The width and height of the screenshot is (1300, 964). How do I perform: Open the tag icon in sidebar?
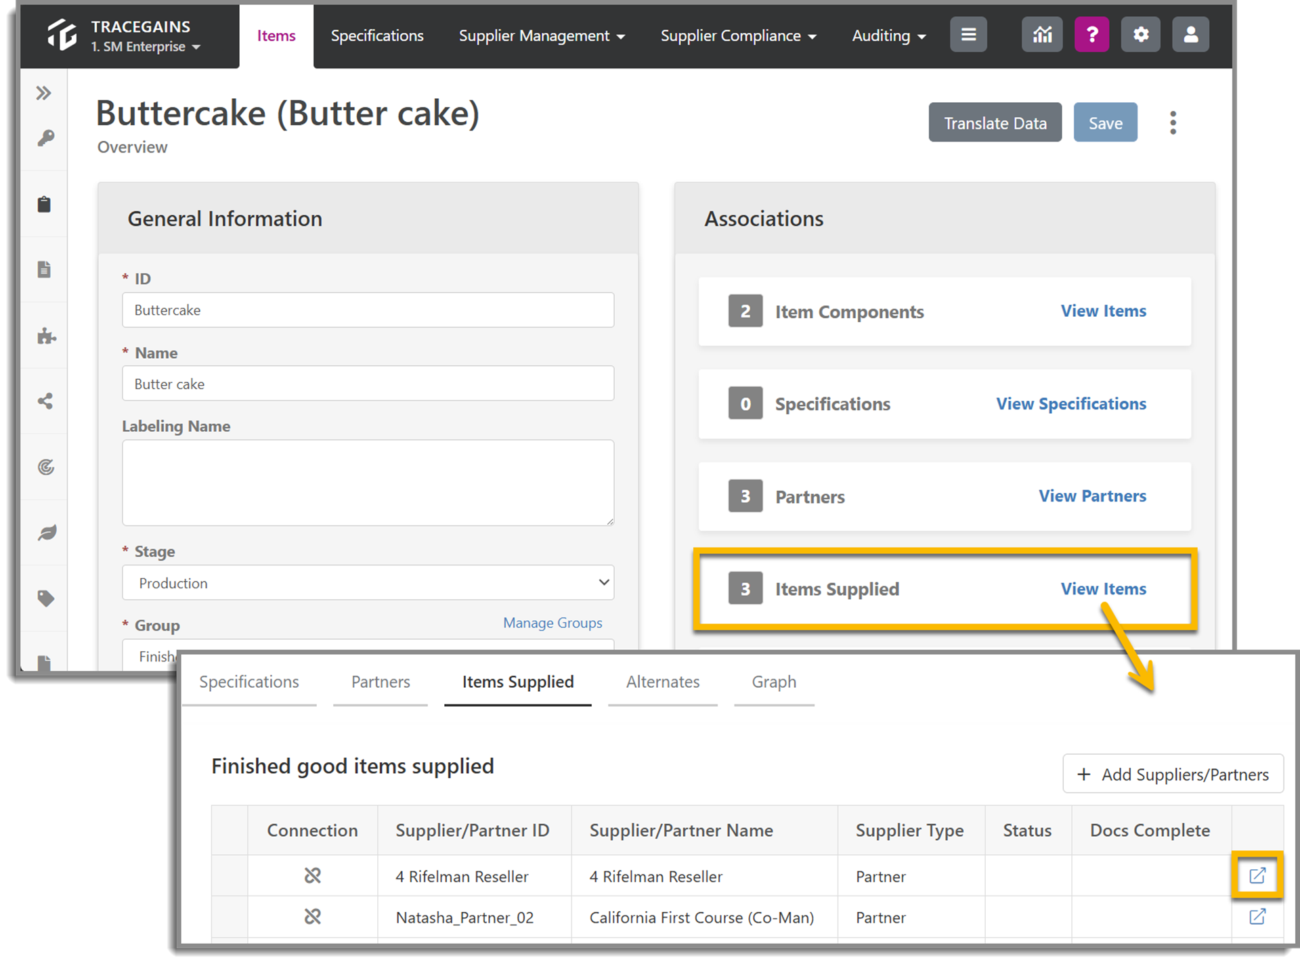click(x=45, y=598)
